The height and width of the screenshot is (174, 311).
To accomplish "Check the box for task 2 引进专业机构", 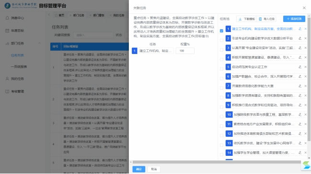I will click(221, 40).
